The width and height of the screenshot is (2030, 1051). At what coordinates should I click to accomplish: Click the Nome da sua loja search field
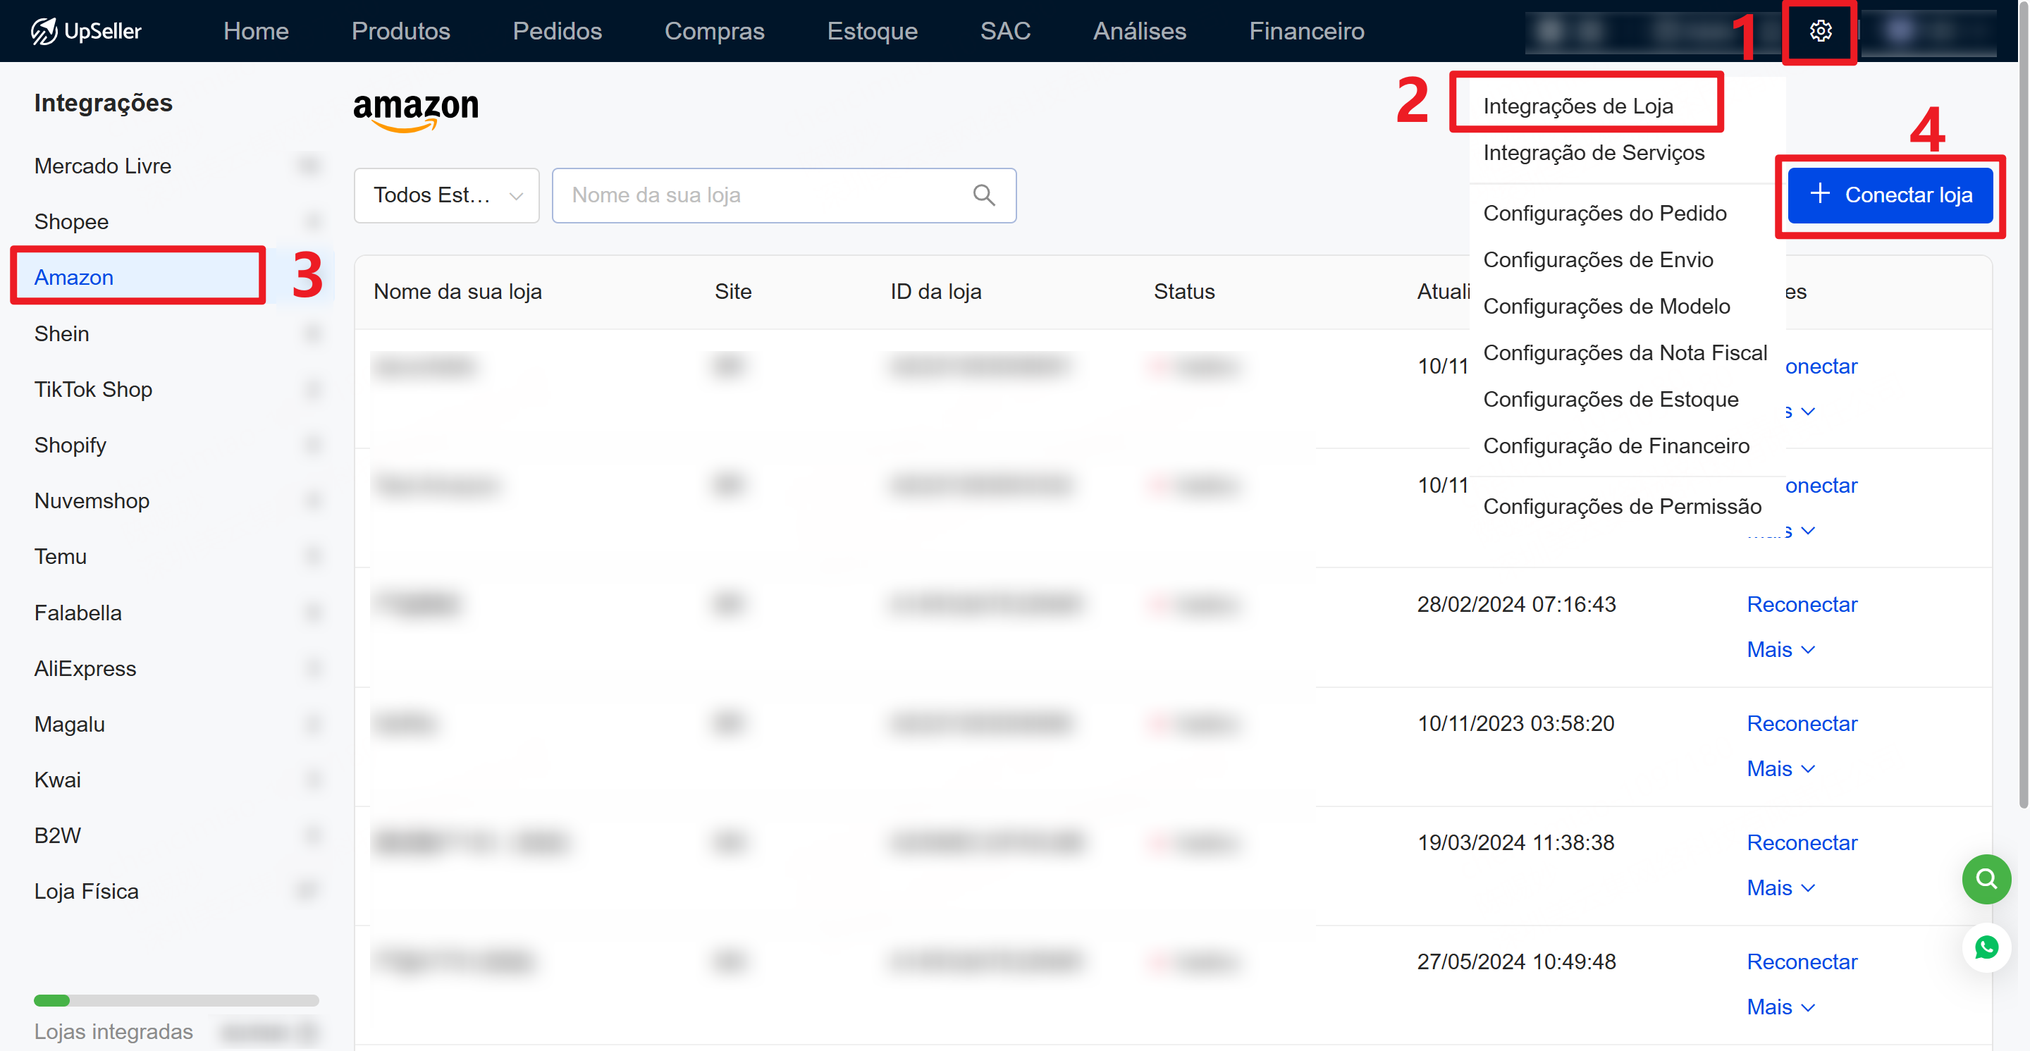click(x=783, y=195)
